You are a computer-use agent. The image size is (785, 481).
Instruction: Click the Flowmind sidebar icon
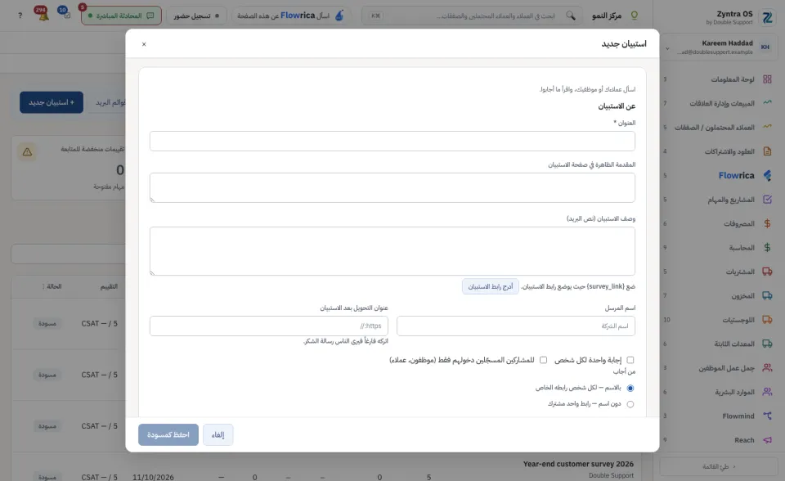pyautogui.click(x=767, y=416)
